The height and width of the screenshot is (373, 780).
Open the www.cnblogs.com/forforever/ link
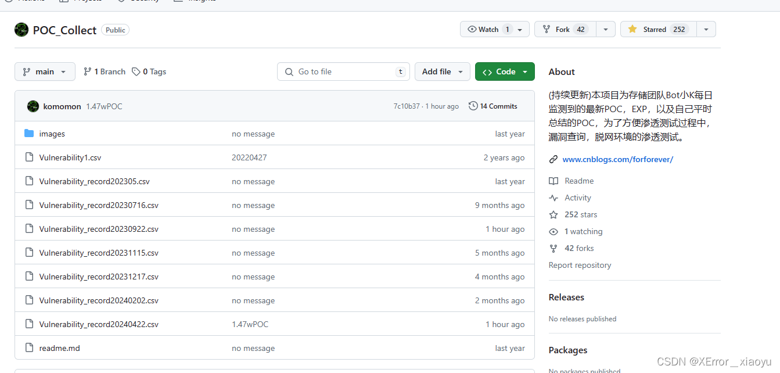[x=618, y=159]
